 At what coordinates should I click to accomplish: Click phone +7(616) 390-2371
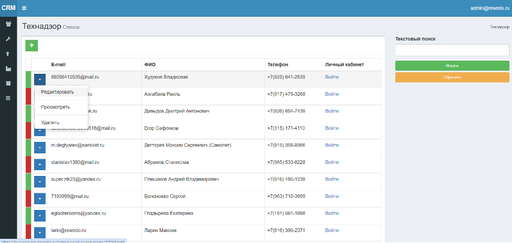286,230
